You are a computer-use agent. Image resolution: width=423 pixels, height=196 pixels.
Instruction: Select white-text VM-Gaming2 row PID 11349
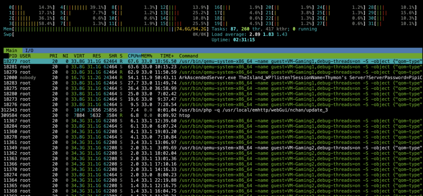tap(213, 148)
